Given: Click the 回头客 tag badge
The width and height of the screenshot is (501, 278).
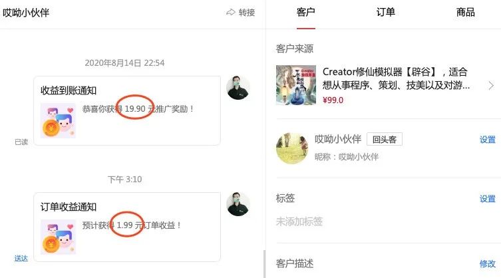Looking at the screenshot, I should [x=385, y=139].
